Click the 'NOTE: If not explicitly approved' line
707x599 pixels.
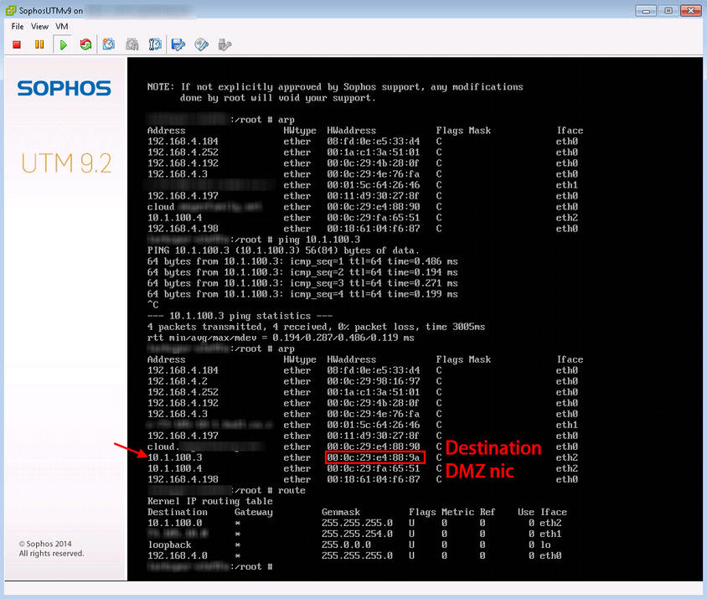[335, 87]
